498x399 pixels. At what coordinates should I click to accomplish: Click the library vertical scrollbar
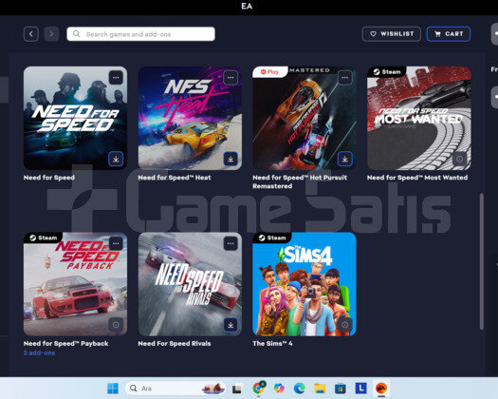click(482, 261)
